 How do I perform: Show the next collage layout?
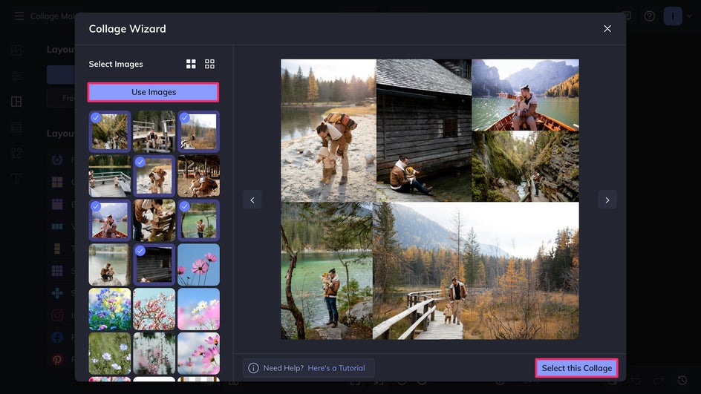coord(607,200)
